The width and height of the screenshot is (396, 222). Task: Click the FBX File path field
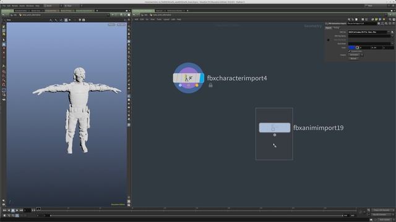pos(367,32)
